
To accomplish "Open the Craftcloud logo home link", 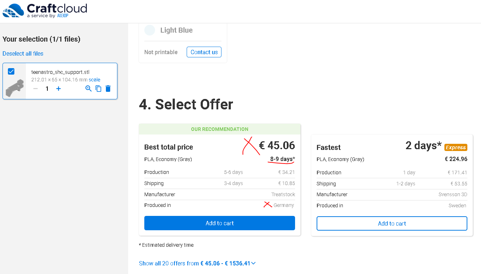I will 45,11.
